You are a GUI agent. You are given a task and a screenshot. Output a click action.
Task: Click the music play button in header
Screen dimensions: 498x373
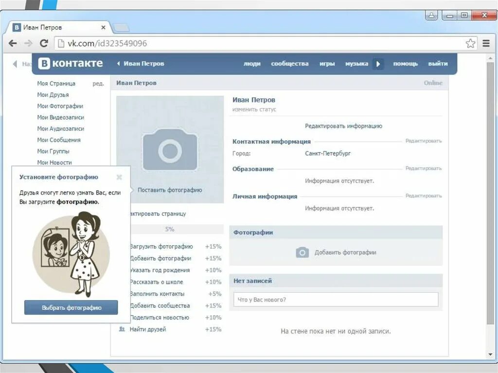[378, 64]
